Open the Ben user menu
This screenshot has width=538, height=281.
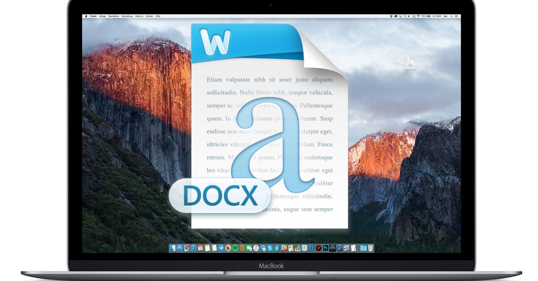[446, 16]
